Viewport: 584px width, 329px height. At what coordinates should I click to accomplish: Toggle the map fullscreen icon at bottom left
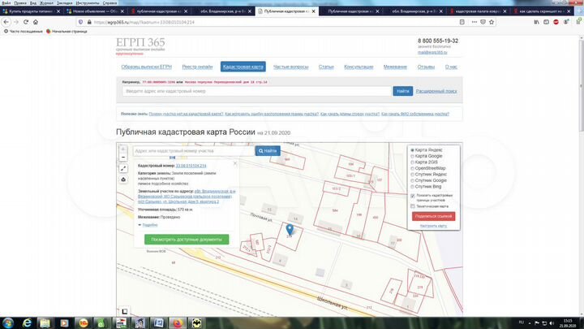click(x=124, y=311)
